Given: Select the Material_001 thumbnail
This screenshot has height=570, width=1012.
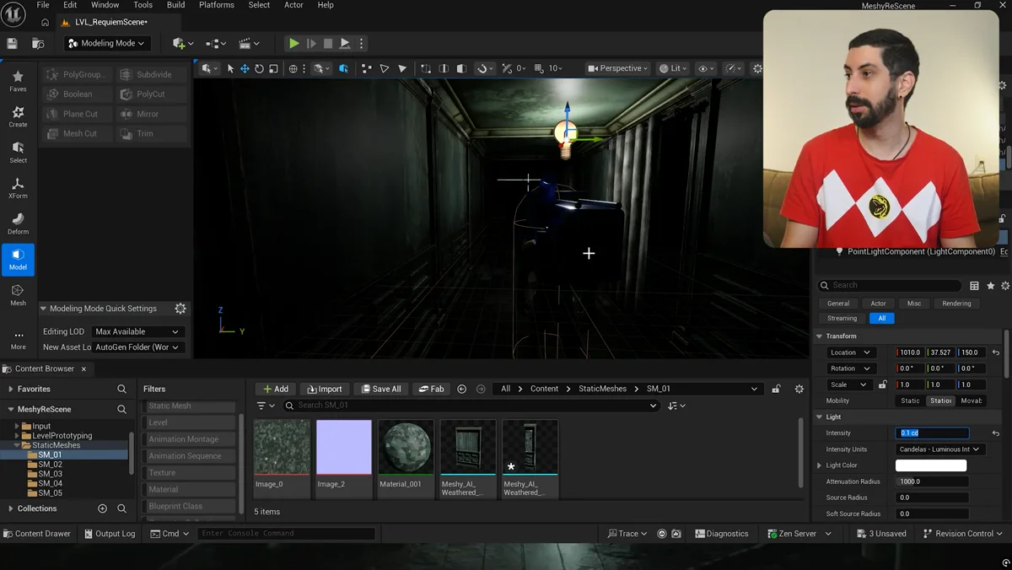Looking at the screenshot, I should 406,448.
